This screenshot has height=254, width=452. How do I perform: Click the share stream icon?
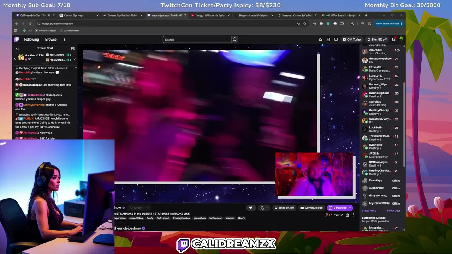[x=347, y=215]
